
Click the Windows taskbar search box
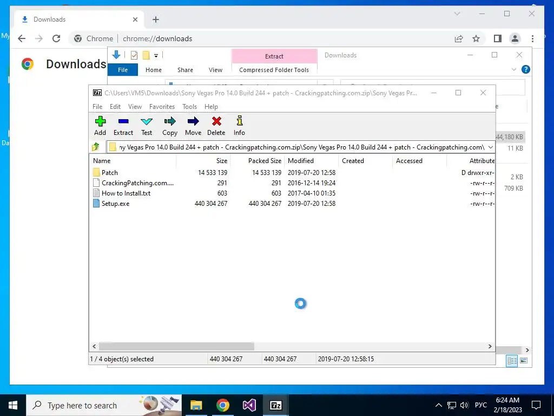point(103,405)
